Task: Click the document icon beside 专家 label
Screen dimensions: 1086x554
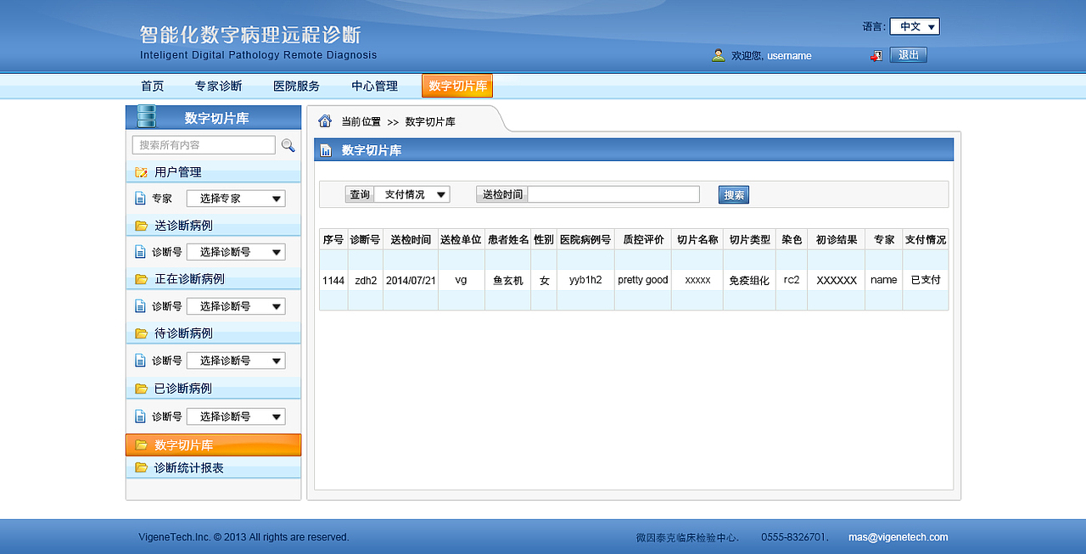Action: [x=141, y=199]
